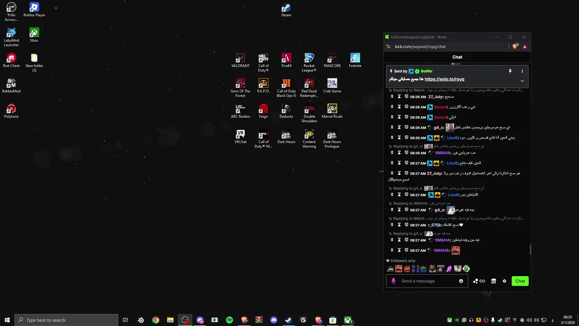
Task: Open Steam from the taskbar
Action: pos(288,320)
